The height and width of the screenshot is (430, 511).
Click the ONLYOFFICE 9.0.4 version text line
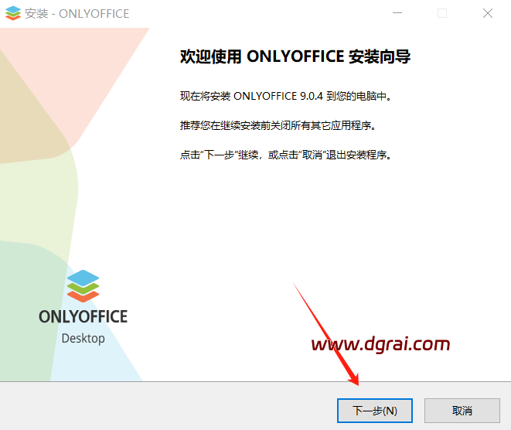pos(286,97)
